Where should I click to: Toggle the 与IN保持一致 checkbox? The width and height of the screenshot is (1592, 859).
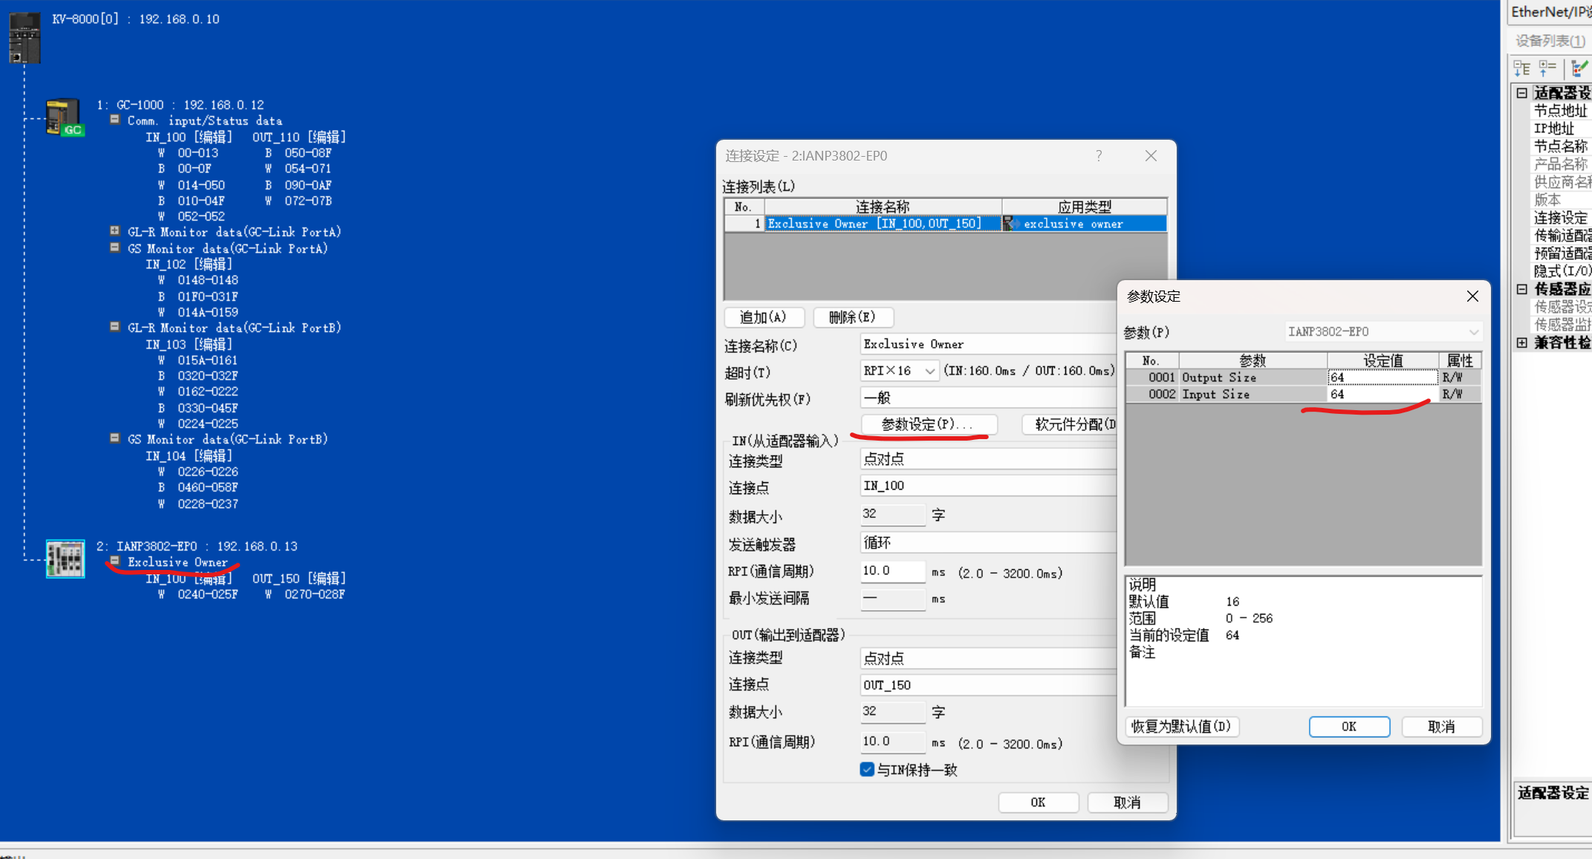coord(867,769)
